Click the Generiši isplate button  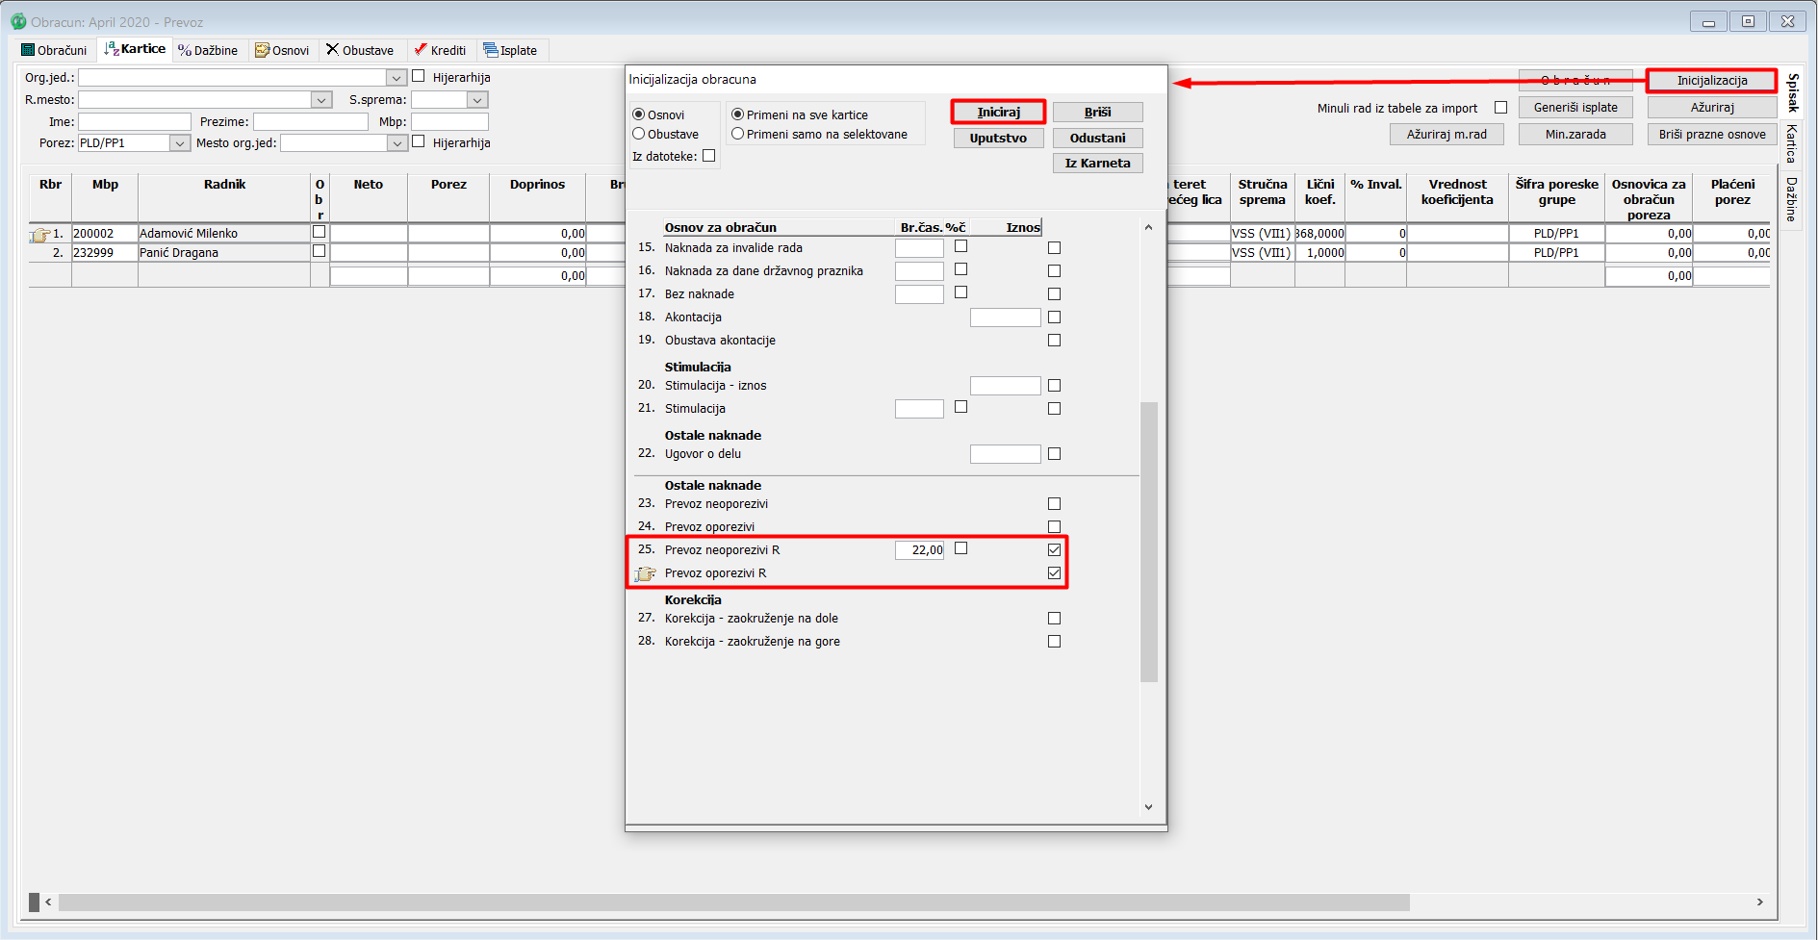pyautogui.click(x=1575, y=108)
